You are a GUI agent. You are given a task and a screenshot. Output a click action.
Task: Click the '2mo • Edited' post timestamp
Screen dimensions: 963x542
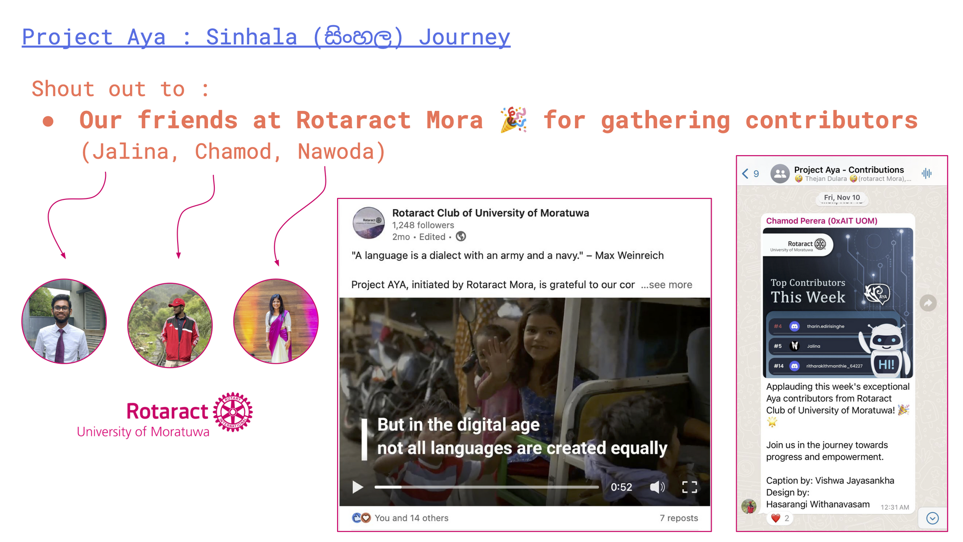(419, 237)
